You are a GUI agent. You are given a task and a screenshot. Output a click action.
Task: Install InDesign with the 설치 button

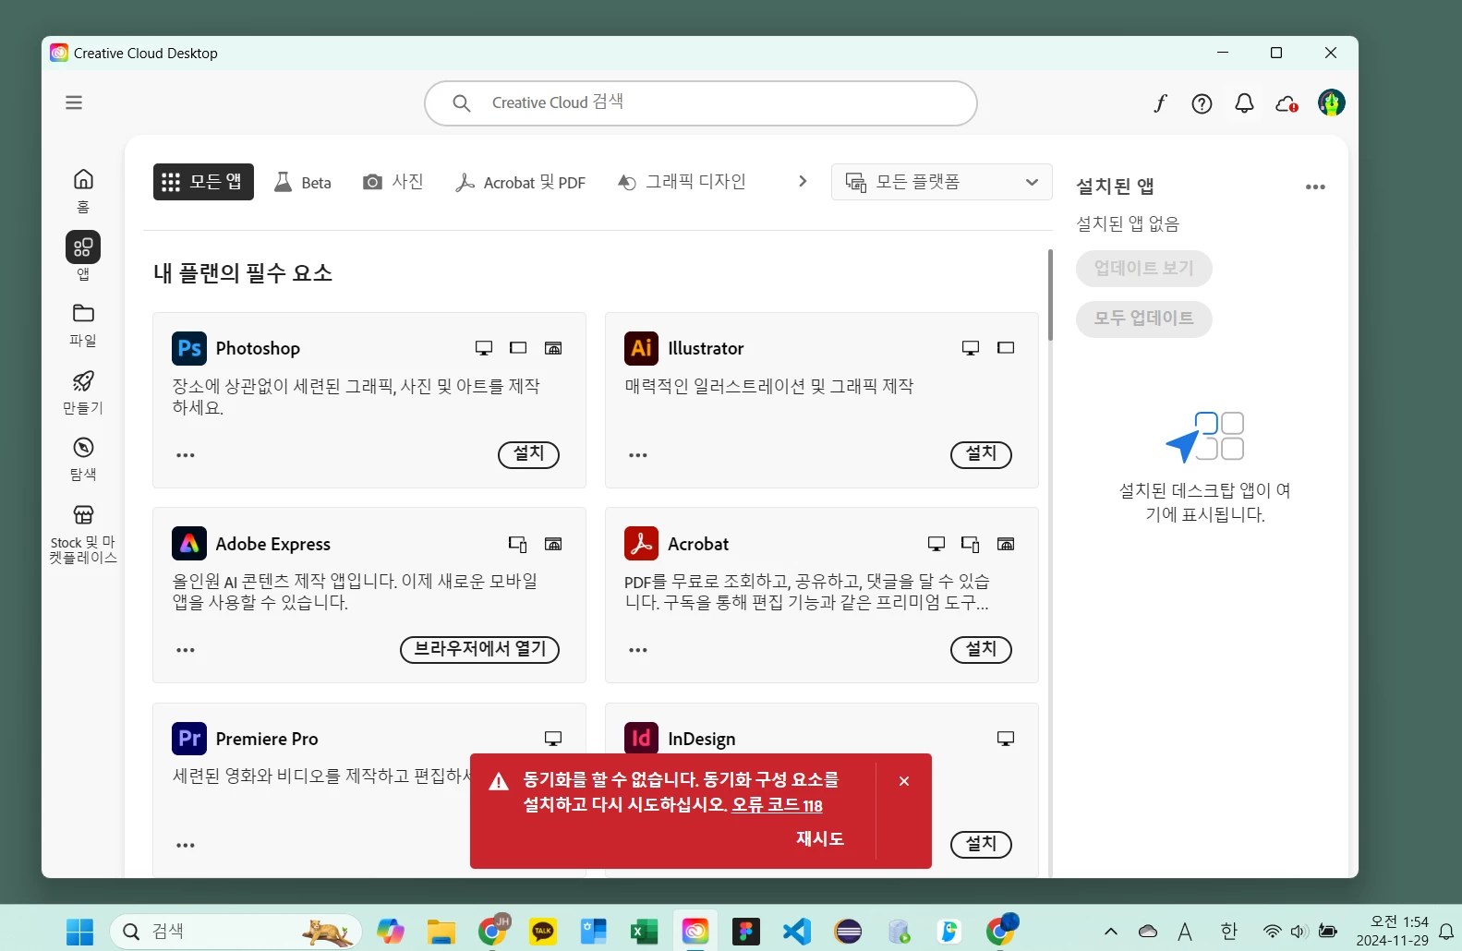981,845
